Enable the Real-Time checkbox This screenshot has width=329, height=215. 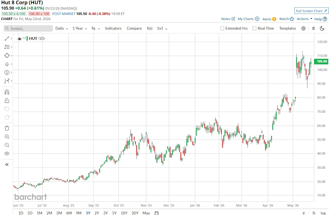click(254, 28)
